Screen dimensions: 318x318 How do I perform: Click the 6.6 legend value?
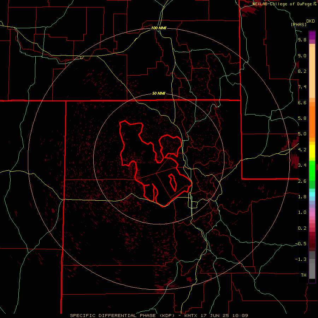click(302, 103)
